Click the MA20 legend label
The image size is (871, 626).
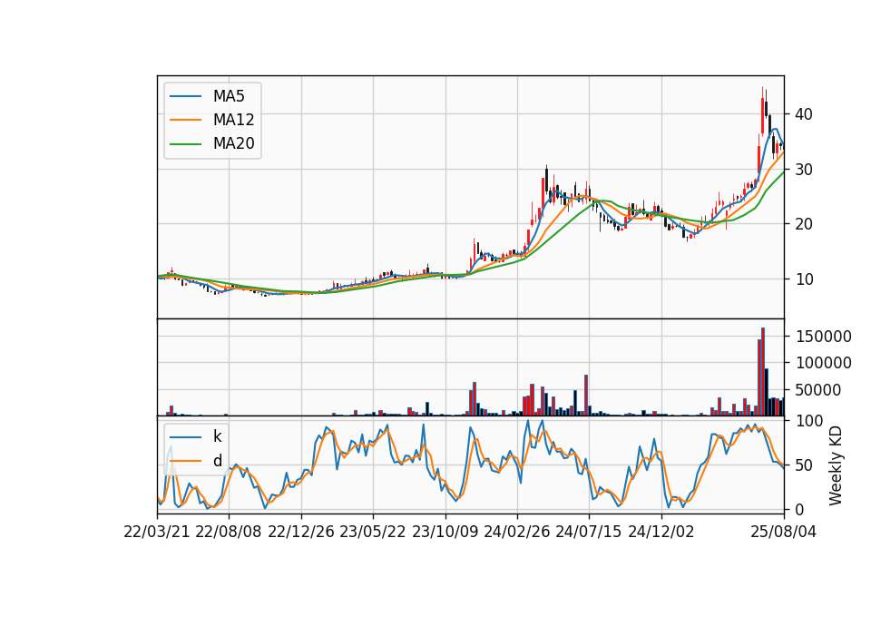[233, 144]
